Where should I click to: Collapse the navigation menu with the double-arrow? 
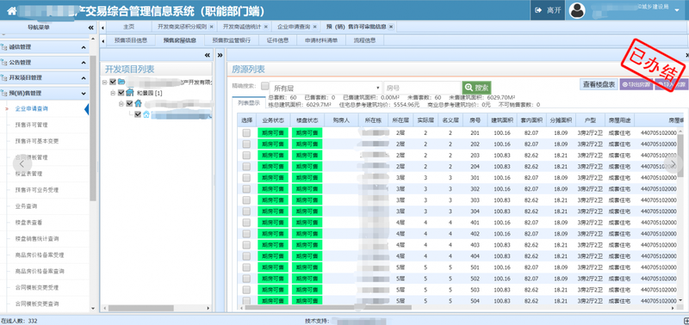pyautogui.click(x=90, y=28)
